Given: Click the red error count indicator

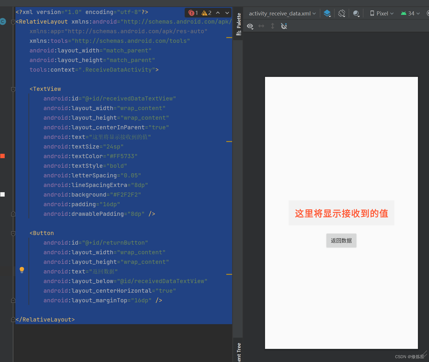Looking at the screenshot, I should point(193,13).
